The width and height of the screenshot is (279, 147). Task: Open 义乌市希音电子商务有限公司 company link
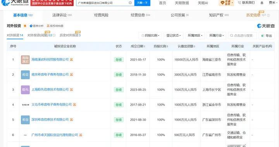pos(52,105)
